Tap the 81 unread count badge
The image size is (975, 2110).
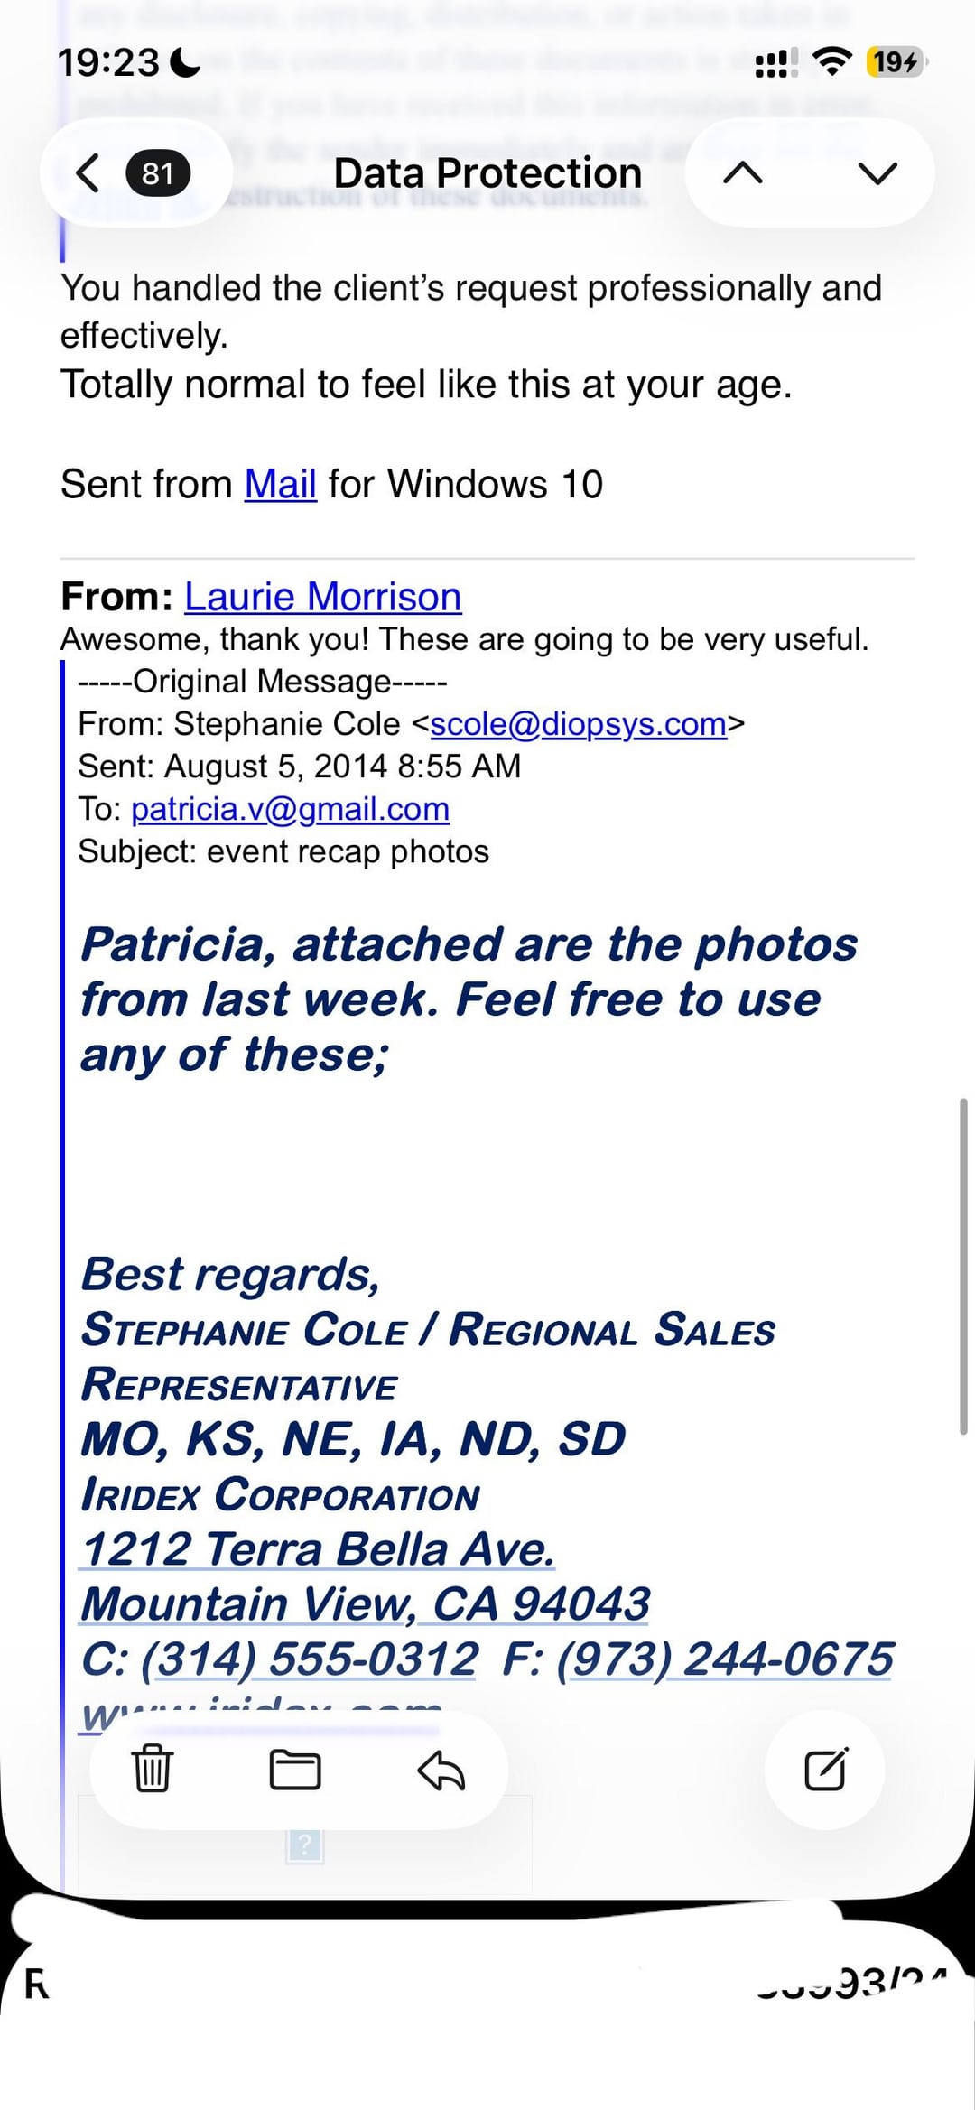pyautogui.click(x=157, y=172)
